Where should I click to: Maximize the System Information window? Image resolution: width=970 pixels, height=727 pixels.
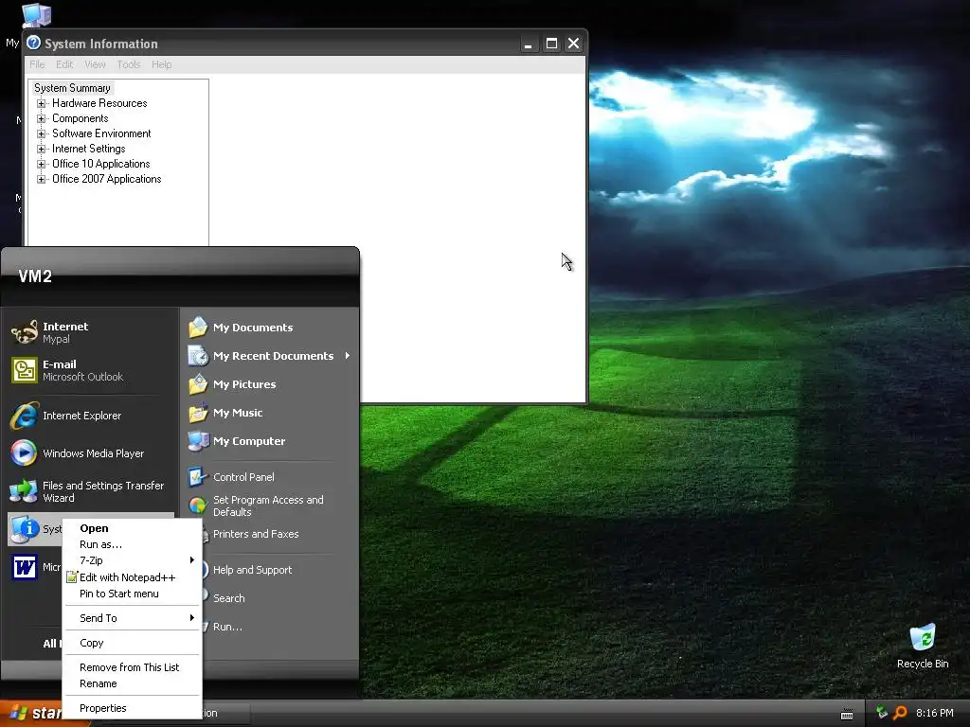551,44
